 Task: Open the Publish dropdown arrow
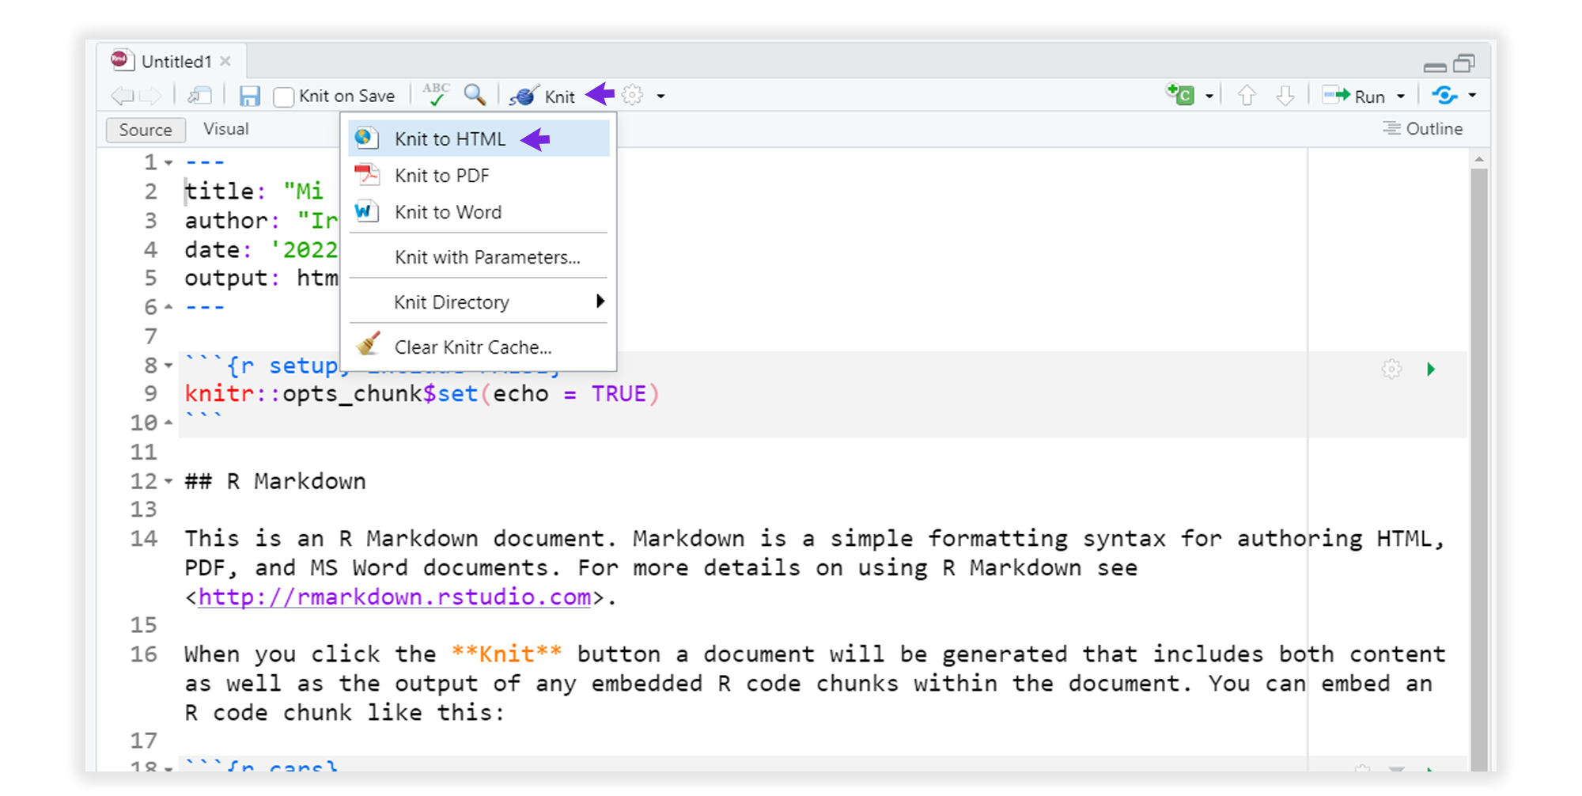tap(1472, 96)
